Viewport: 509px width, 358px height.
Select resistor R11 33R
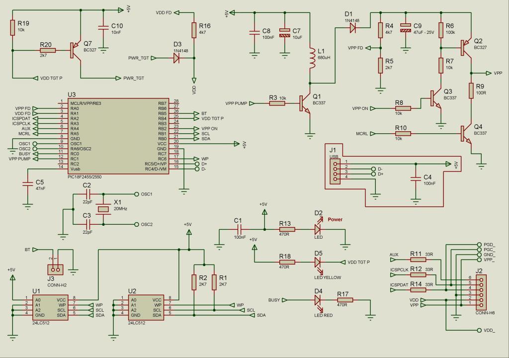click(x=418, y=260)
